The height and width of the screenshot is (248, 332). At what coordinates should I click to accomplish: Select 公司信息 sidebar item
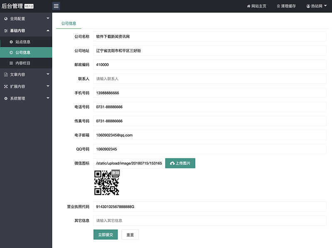[26, 53]
